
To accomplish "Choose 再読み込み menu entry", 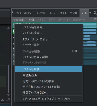I will [x=49, y=76].
